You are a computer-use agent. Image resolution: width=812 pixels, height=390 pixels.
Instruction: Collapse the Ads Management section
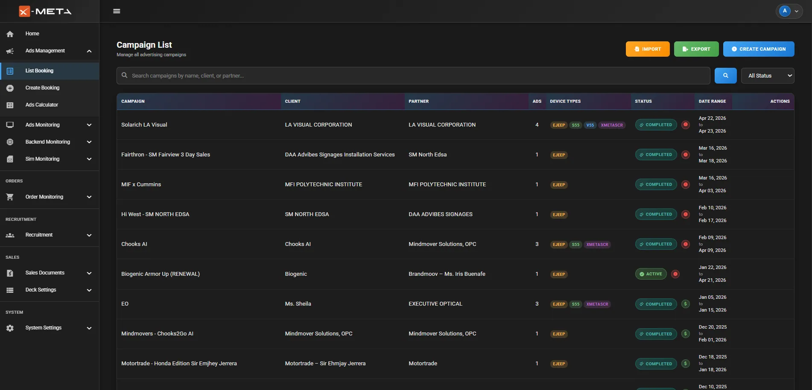50,51
